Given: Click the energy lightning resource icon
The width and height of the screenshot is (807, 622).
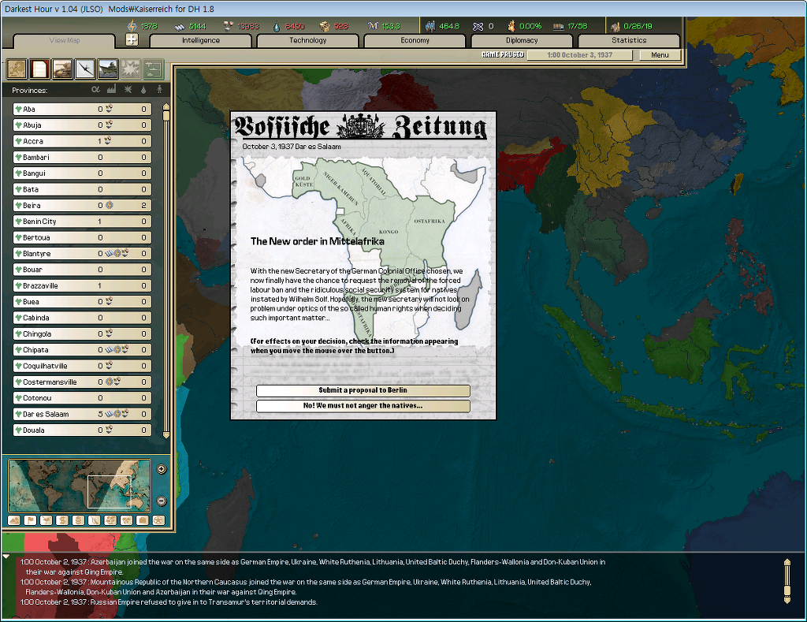Looking at the screenshot, I should click(132, 26).
